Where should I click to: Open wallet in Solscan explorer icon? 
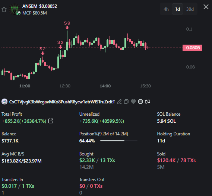click(140, 102)
